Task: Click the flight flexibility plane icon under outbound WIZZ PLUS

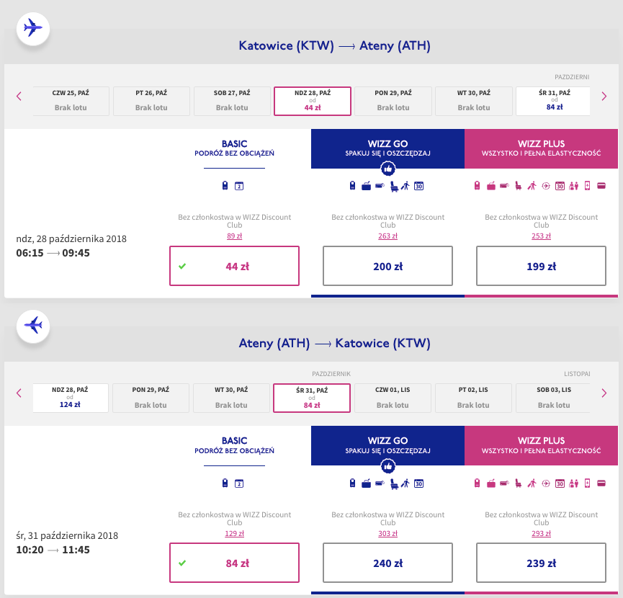Action: 546,186
